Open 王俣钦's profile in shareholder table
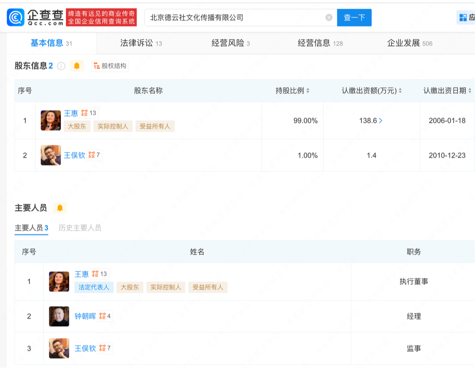 [x=74, y=155]
